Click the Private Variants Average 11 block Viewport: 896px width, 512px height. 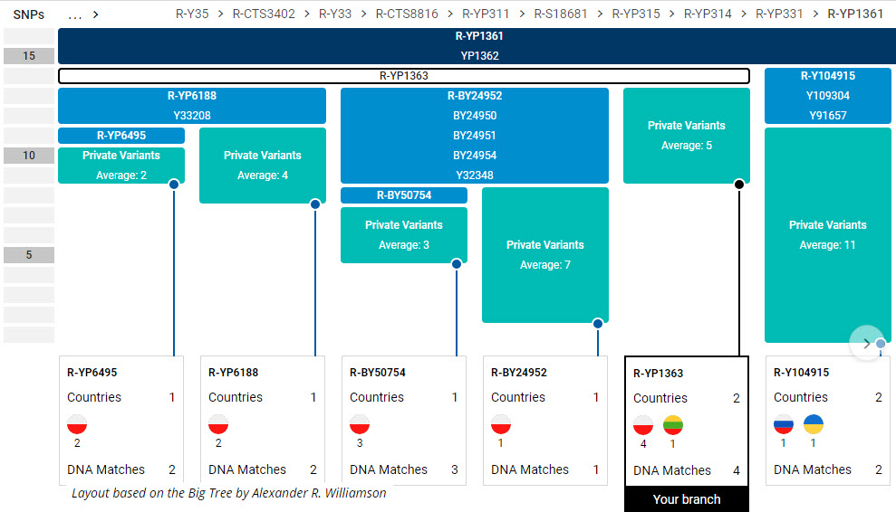[x=827, y=234]
